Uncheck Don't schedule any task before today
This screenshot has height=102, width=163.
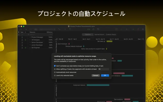pyautogui.click(x=55, y=66)
